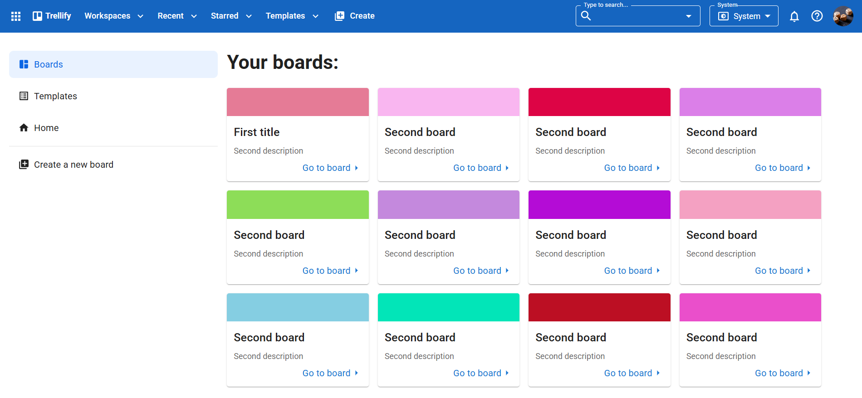Open the notifications bell

click(794, 16)
